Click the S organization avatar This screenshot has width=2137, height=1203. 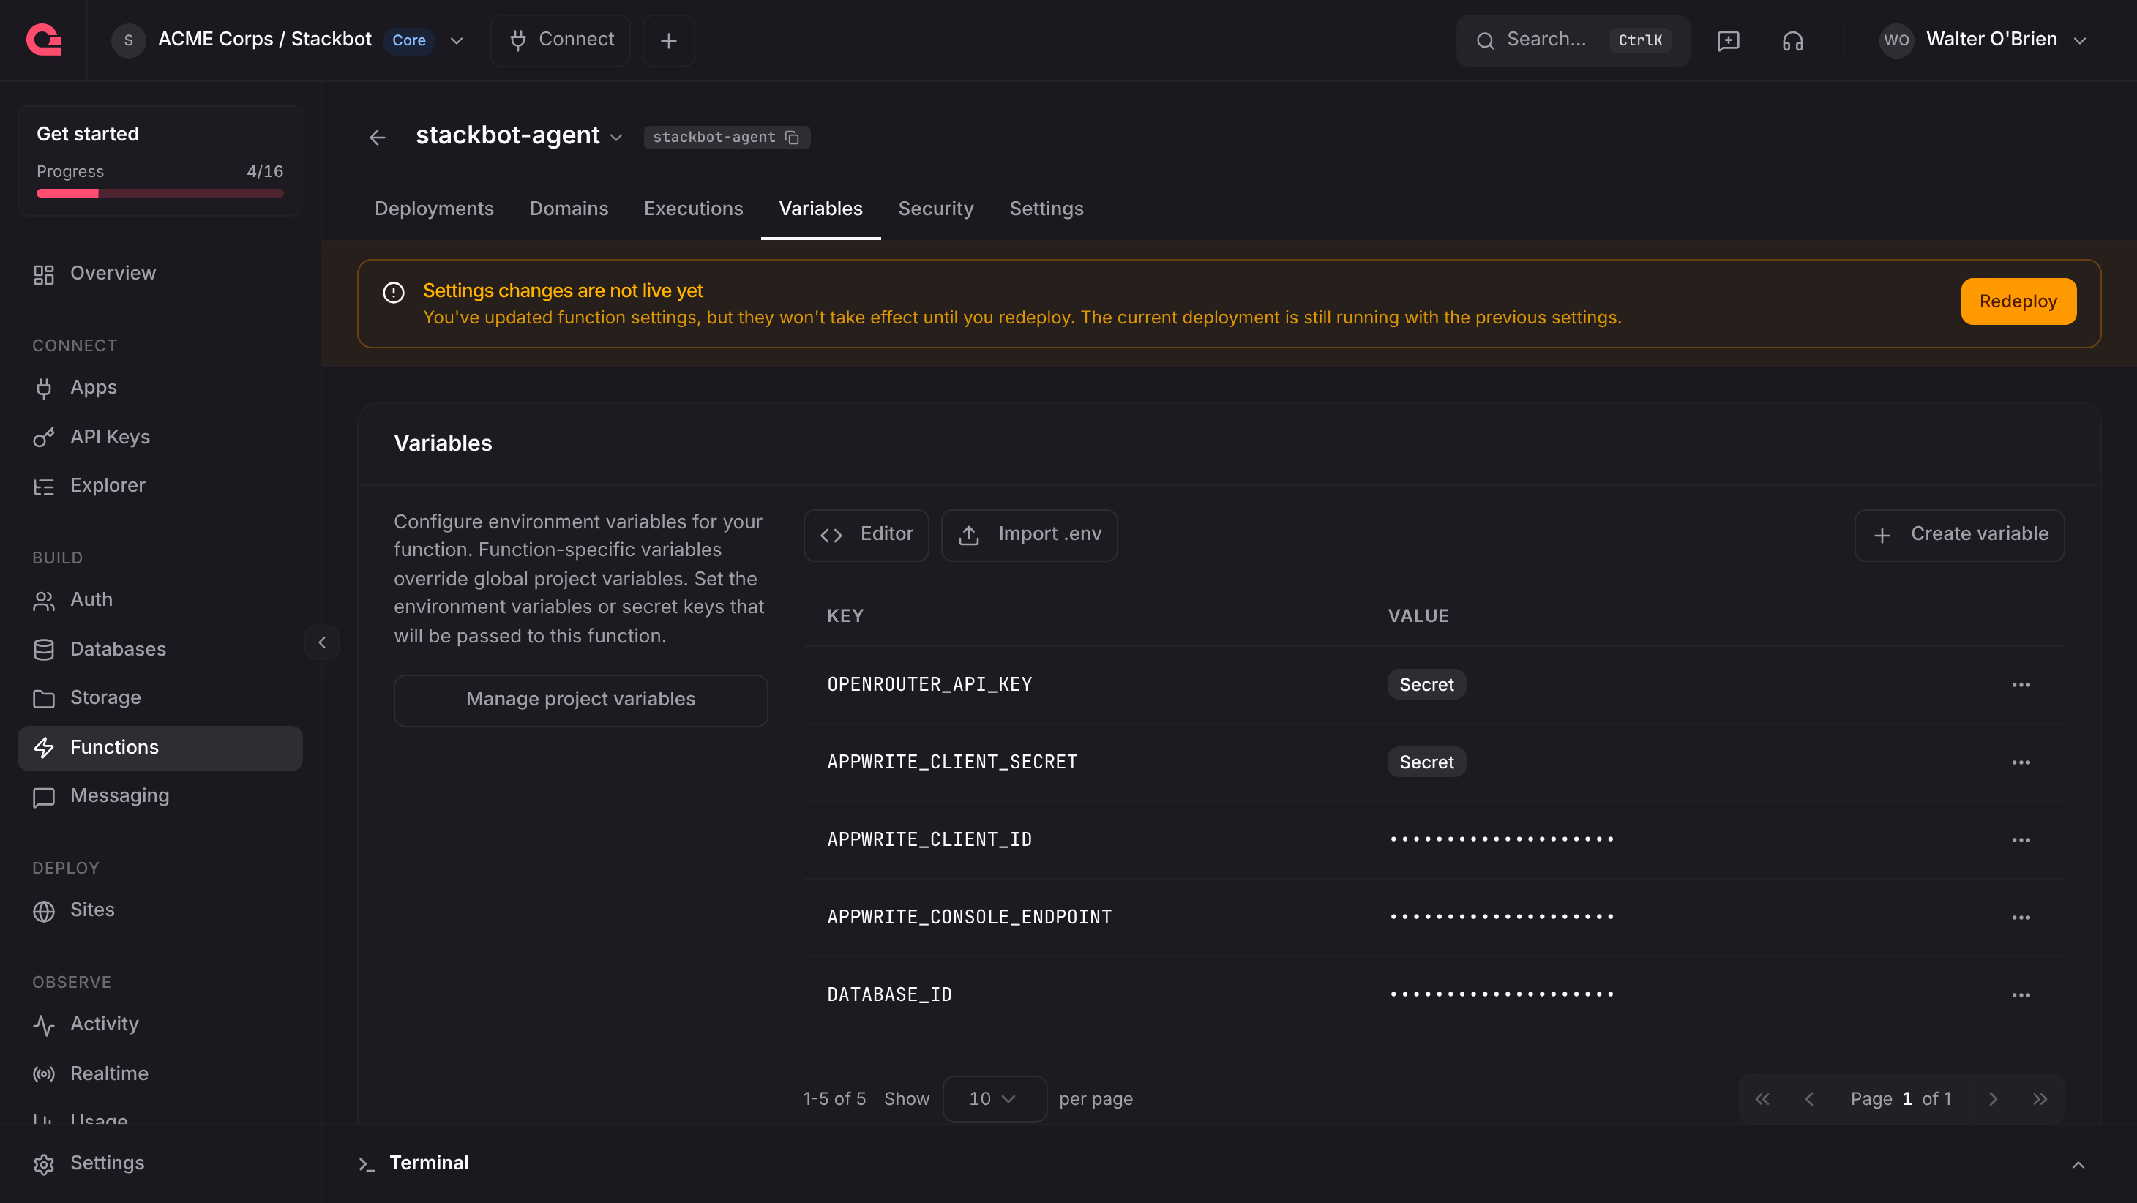(129, 40)
